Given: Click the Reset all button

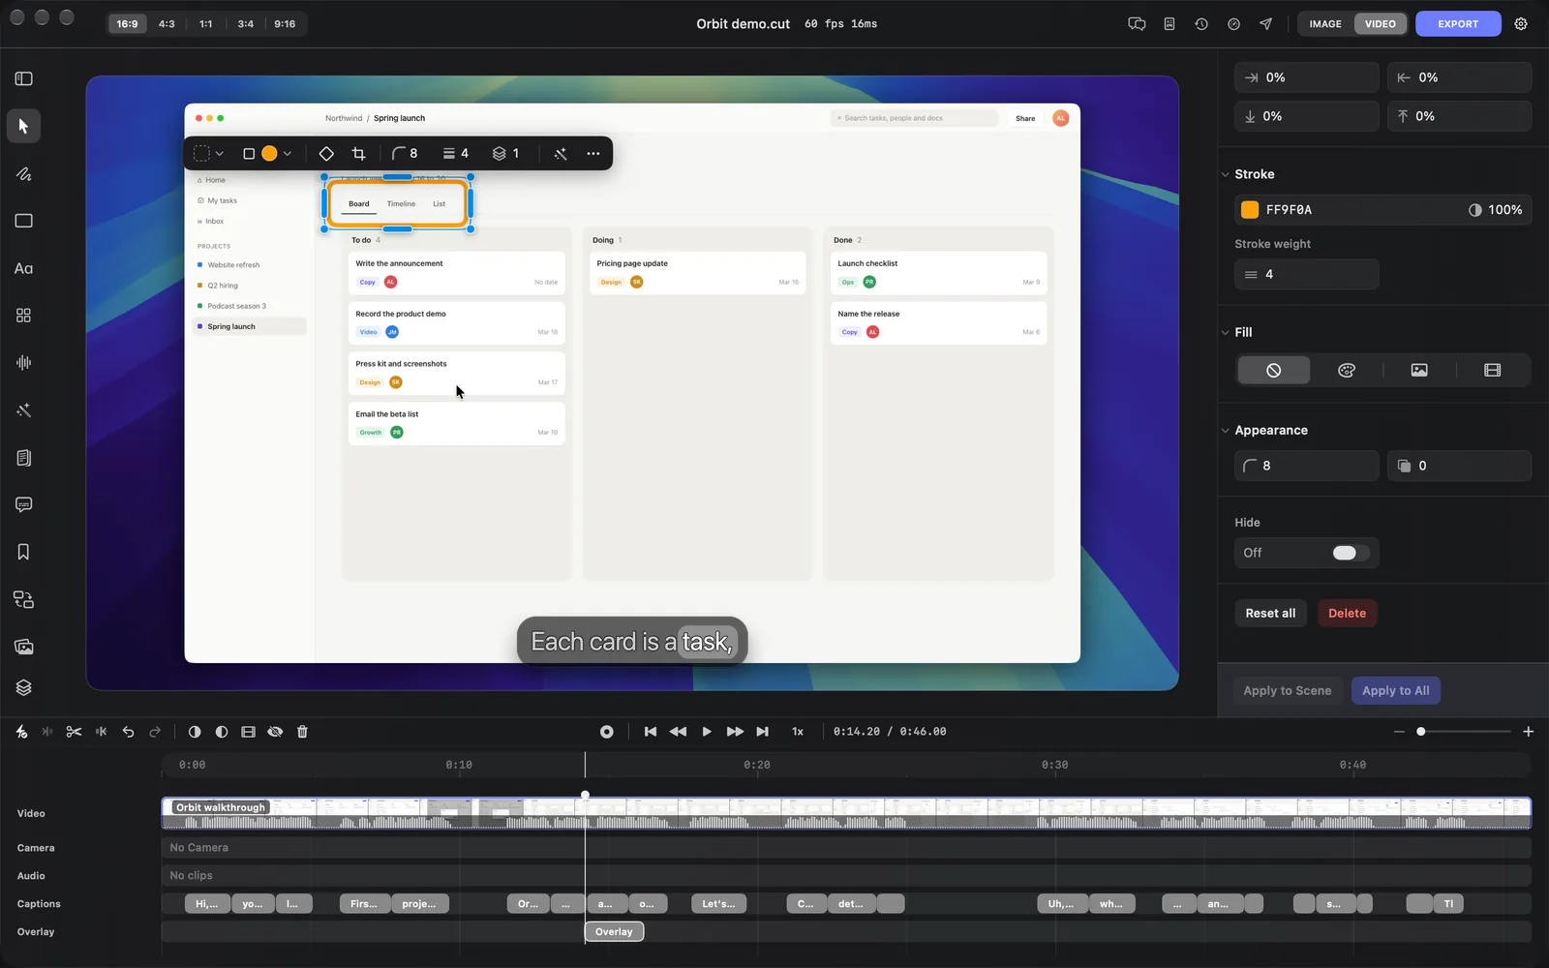Looking at the screenshot, I should [1270, 613].
